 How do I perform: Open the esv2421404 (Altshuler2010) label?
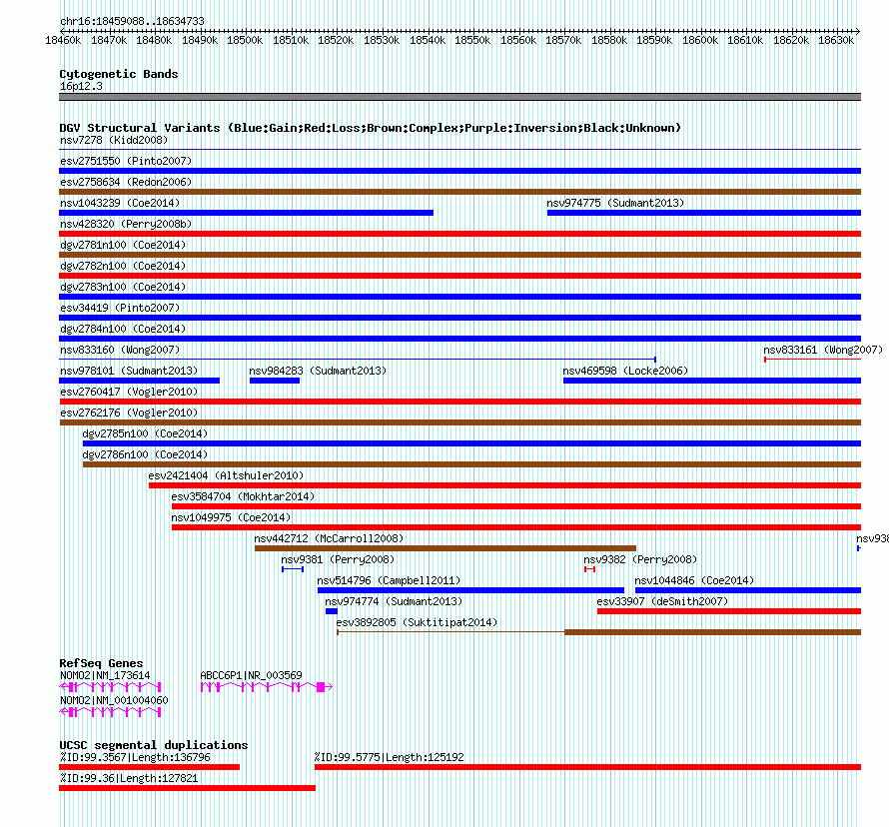click(x=226, y=475)
